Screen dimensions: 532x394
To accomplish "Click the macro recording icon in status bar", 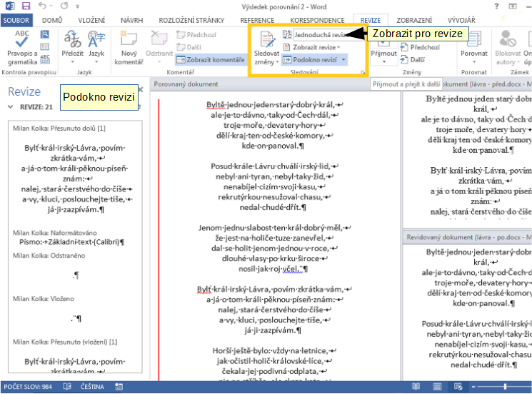I will 119,386.
